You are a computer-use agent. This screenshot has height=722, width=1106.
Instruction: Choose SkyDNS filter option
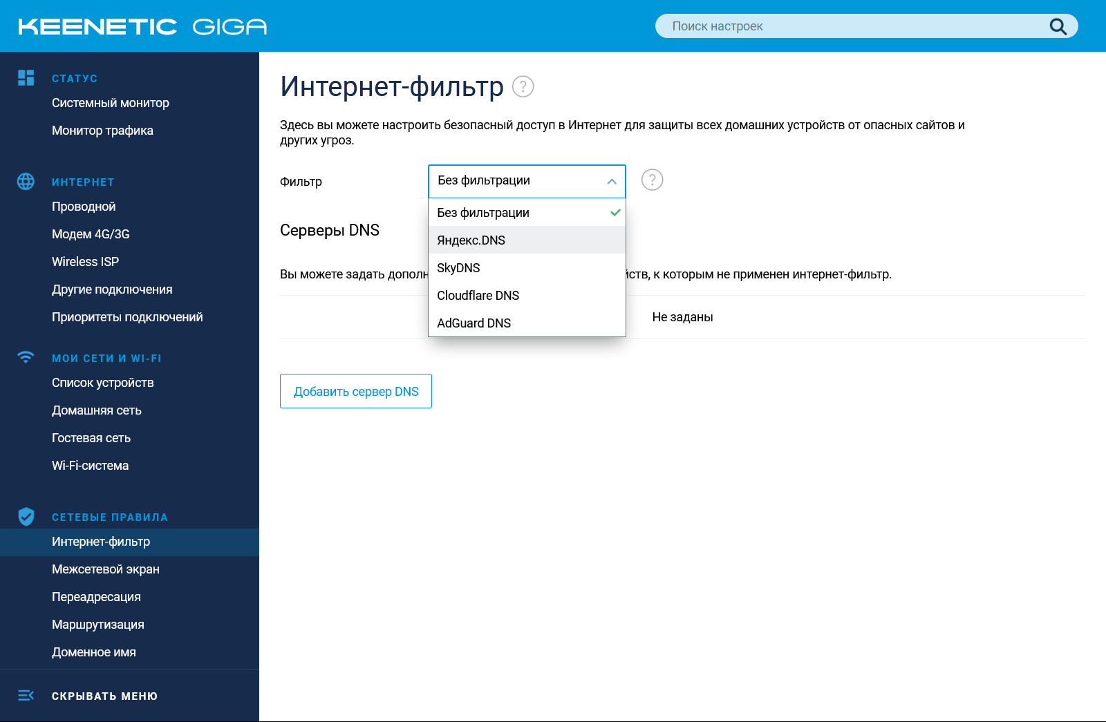click(527, 267)
